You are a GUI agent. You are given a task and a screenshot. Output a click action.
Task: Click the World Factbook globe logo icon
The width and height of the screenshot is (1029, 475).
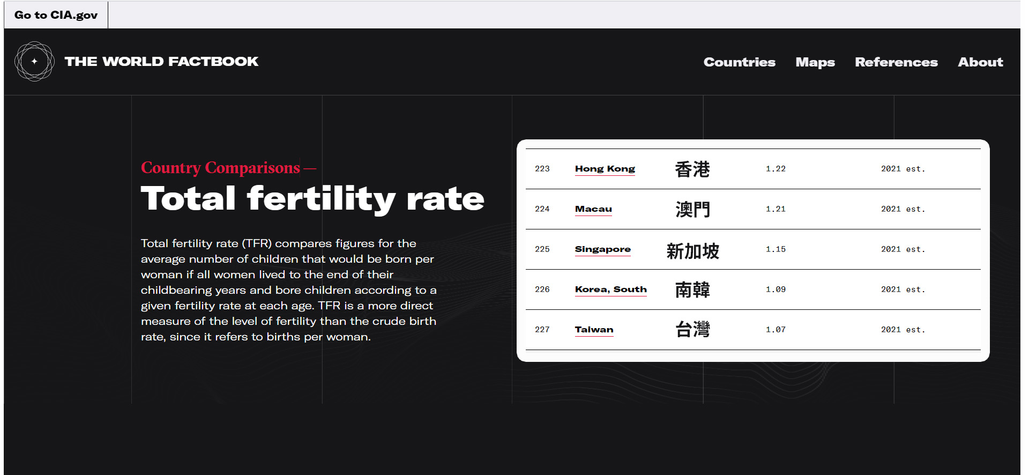34,61
